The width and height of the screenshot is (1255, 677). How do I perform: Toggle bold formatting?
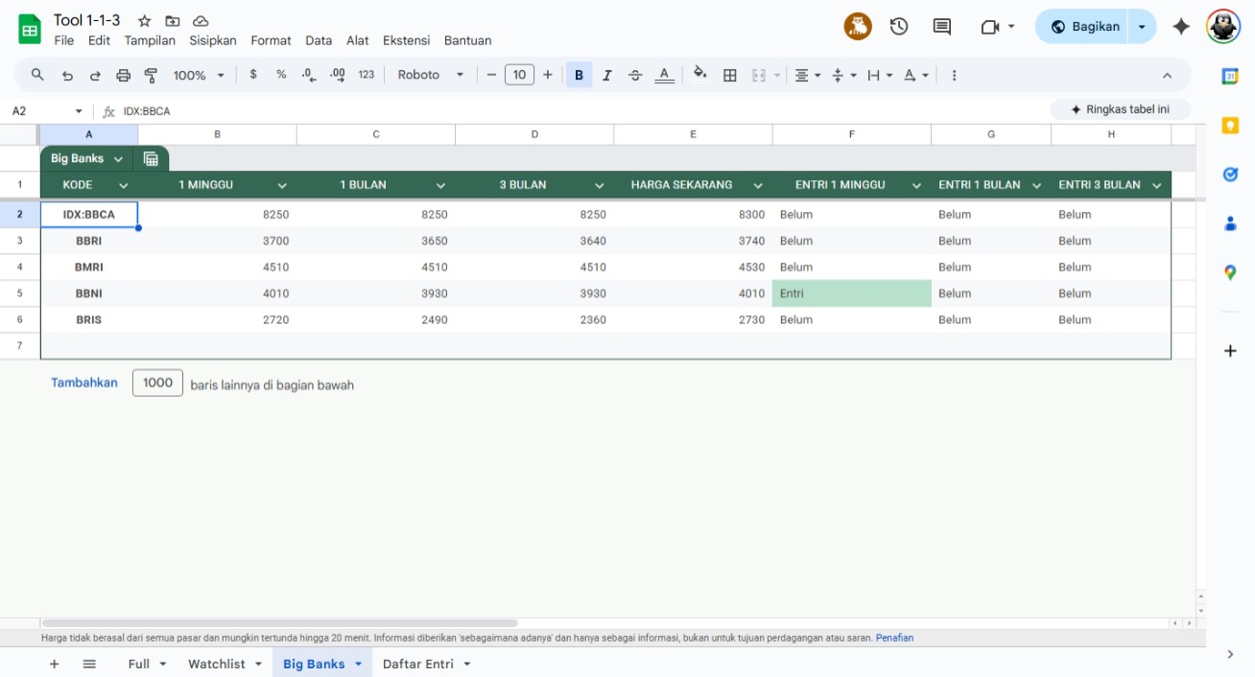pyautogui.click(x=579, y=75)
